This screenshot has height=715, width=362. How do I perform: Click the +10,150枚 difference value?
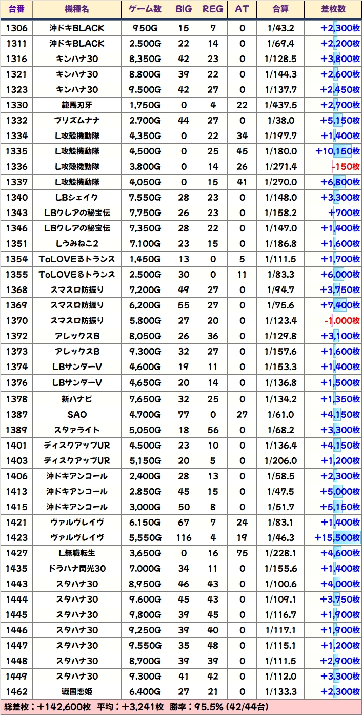pyautogui.click(x=338, y=151)
